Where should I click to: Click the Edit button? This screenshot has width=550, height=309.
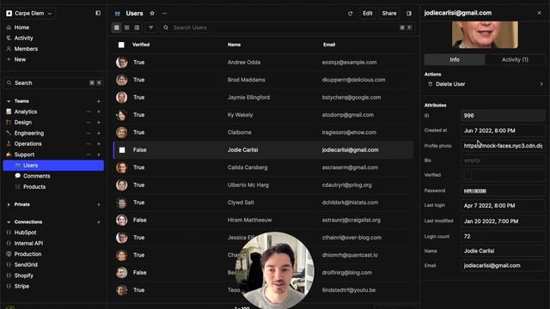tap(367, 14)
